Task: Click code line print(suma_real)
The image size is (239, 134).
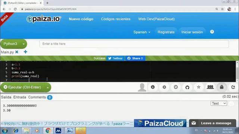Action: pyautogui.click(x=25, y=76)
